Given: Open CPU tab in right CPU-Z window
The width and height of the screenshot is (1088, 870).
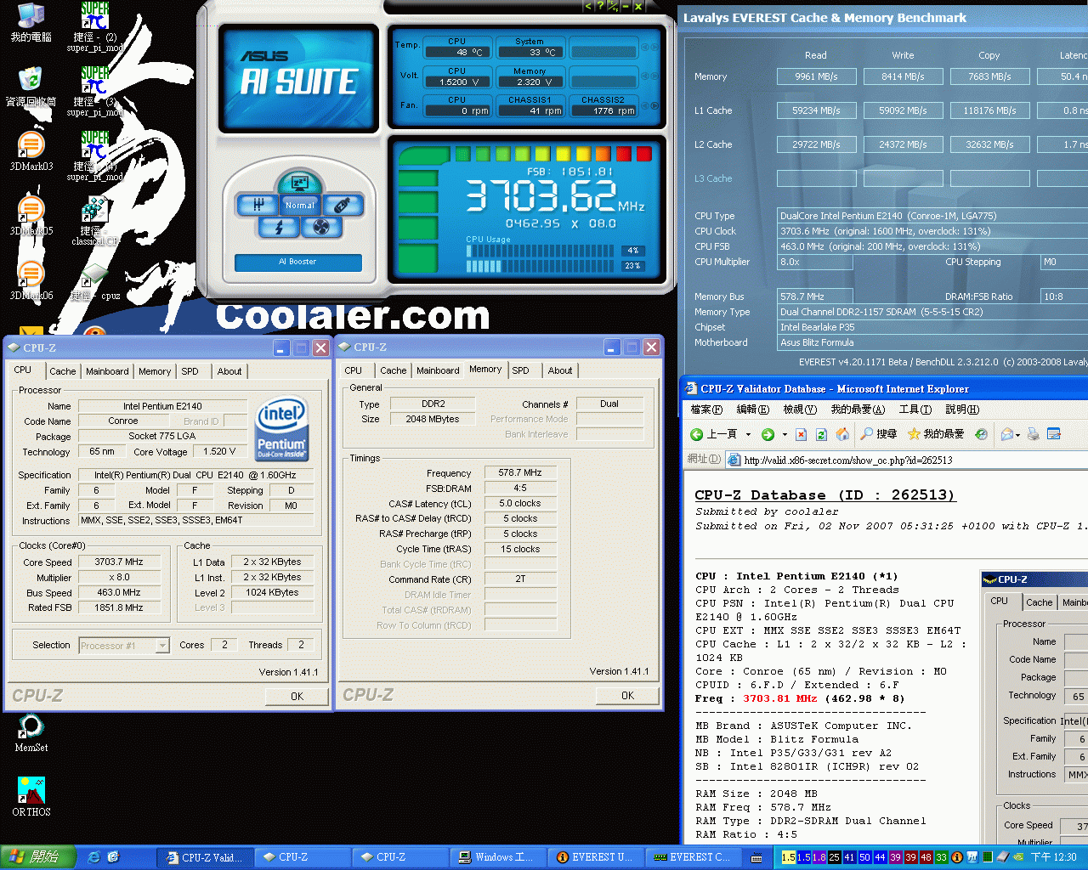Looking at the screenshot, I should pyautogui.click(x=353, y=370).
